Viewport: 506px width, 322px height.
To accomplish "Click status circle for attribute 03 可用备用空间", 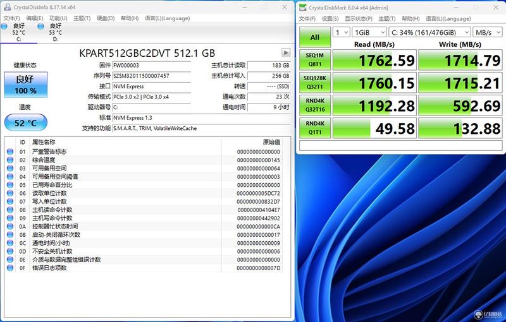I will pos(10,169).
